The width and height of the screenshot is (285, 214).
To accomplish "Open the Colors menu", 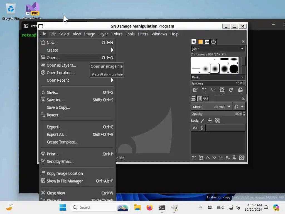I will (x=117, y=34).
